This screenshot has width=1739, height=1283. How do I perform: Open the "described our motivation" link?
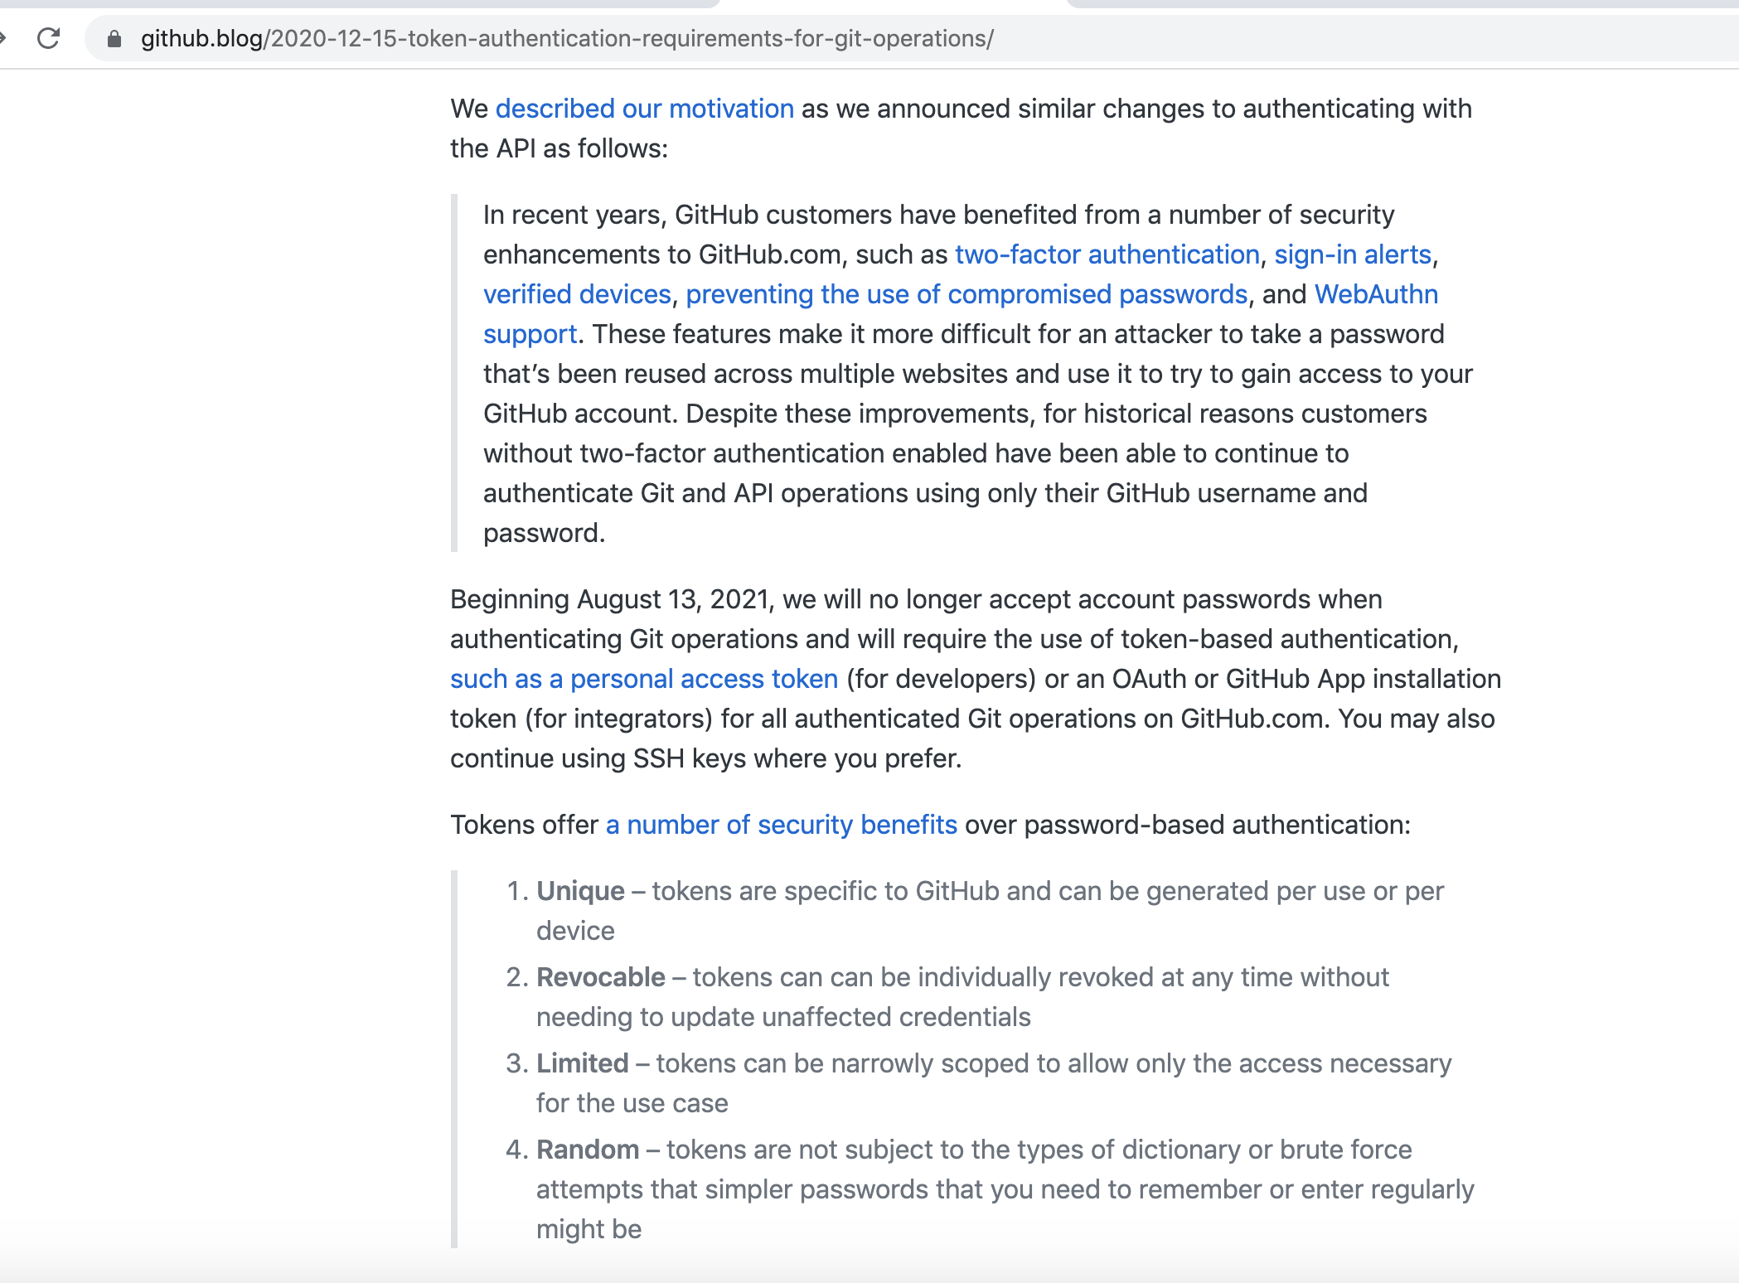tap(644, 109)
